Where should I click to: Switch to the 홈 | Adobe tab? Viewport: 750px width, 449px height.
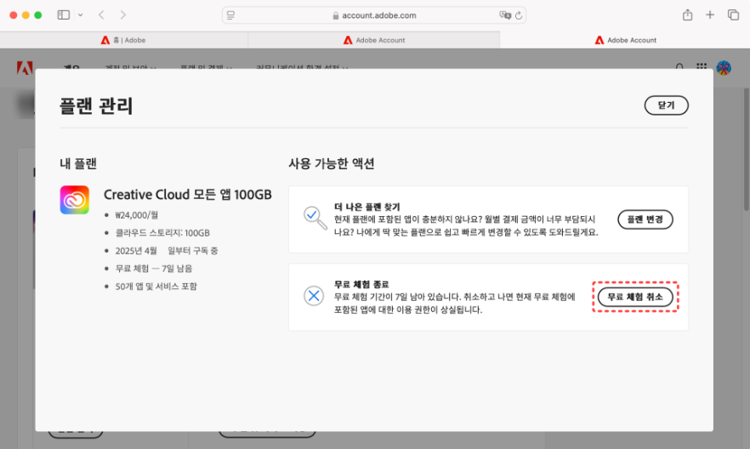(x=123, y=40)
